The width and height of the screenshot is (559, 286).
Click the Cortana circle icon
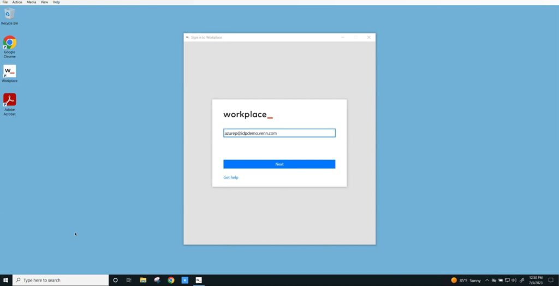click(115, 280)
